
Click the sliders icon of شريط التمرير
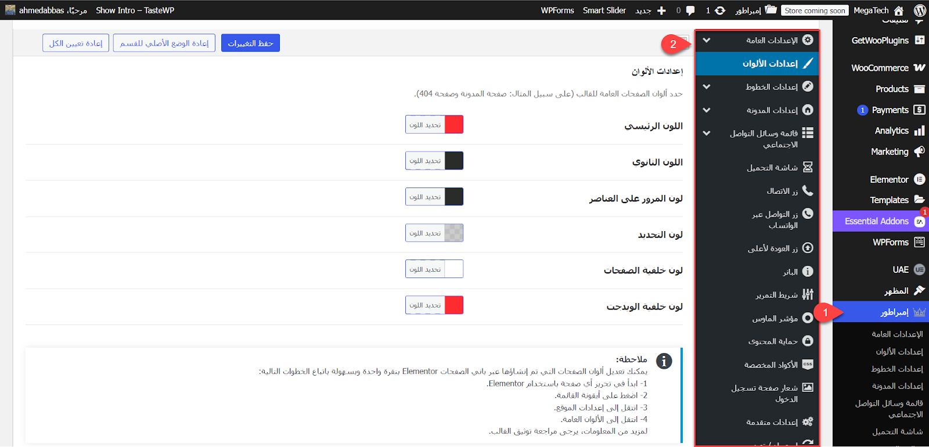click(x=808, y=294)
